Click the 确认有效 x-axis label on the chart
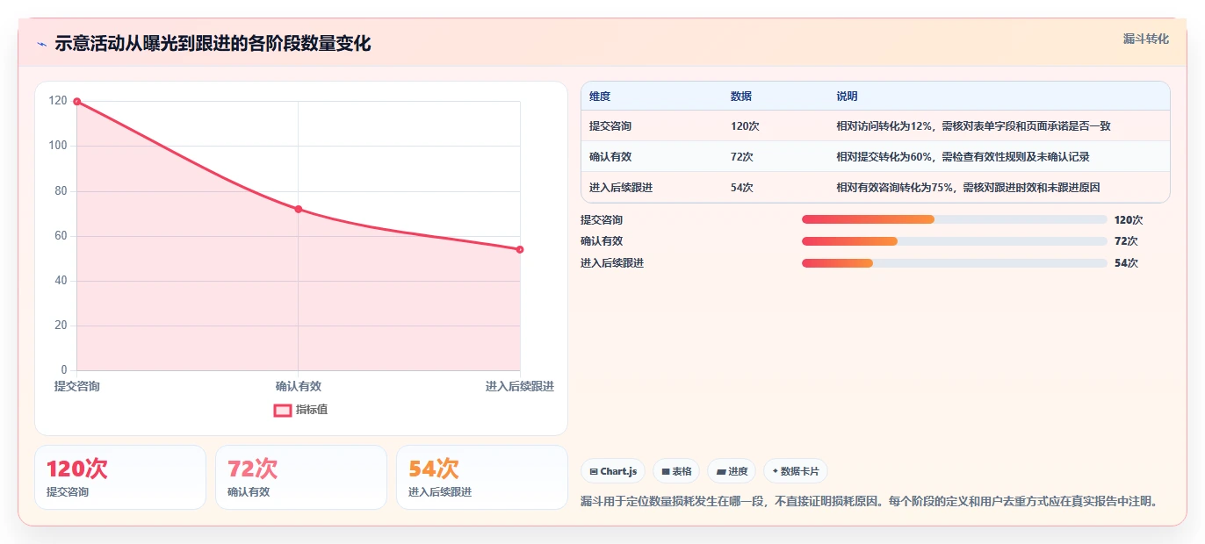Screen dimensions: 1205x544 tap(299, 386)
